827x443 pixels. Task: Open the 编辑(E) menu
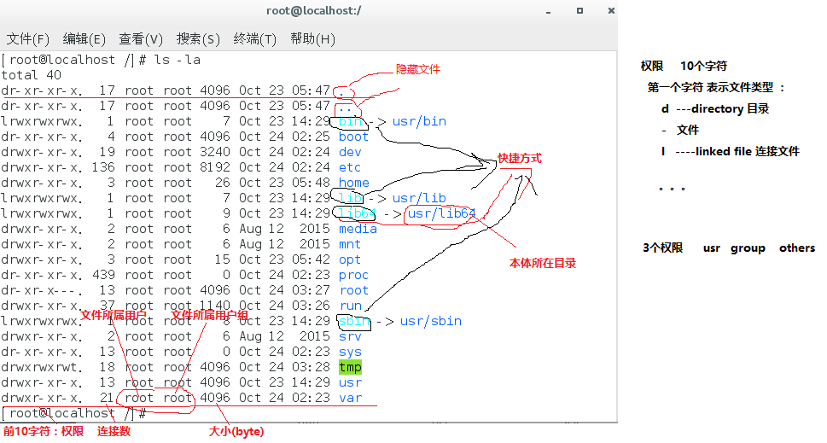coord(84,39)
